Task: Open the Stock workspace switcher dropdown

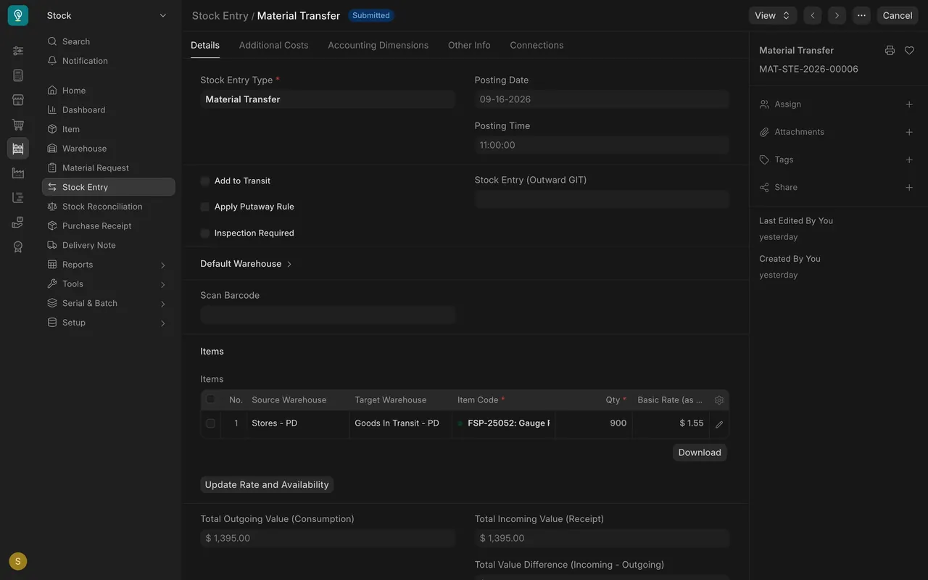Action: tap(107, 15)
